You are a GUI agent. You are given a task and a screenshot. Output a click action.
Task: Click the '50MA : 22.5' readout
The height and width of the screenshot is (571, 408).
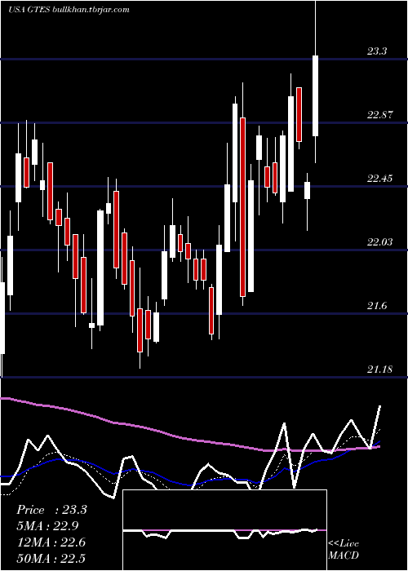tap(51, 558)
